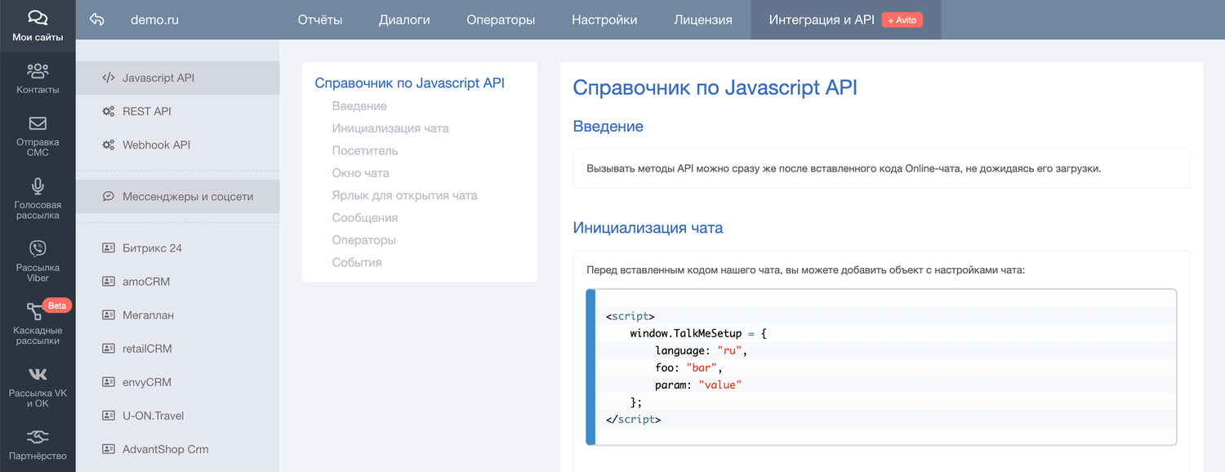This screenshot has width=1225, height=472.
Task: Open the amoCRM integration label
Action: (x=148, y=281)
